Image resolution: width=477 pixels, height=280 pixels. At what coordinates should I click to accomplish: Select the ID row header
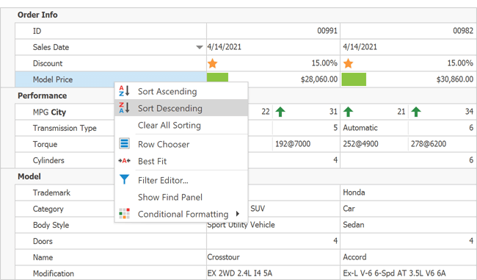[x=111, y=31]
